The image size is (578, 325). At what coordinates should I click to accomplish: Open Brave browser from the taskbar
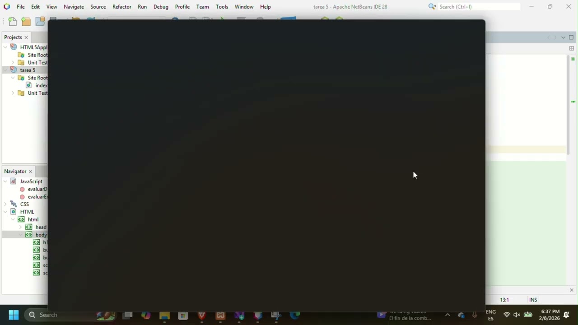(201, 315)
